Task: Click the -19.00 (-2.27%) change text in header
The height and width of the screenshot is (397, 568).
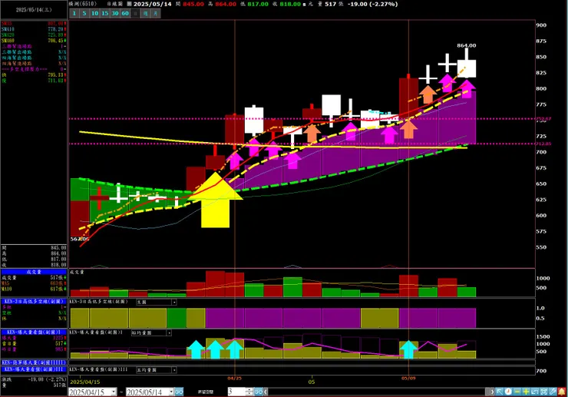Action: pyautogui.click(x=372, y=4)
